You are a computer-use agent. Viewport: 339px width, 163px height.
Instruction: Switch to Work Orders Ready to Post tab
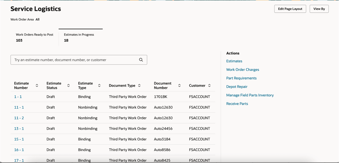(34, 37)
